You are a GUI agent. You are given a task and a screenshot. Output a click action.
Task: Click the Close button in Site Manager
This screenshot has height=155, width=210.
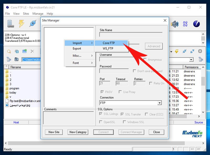pyautogui.click(x=156, y=132)
